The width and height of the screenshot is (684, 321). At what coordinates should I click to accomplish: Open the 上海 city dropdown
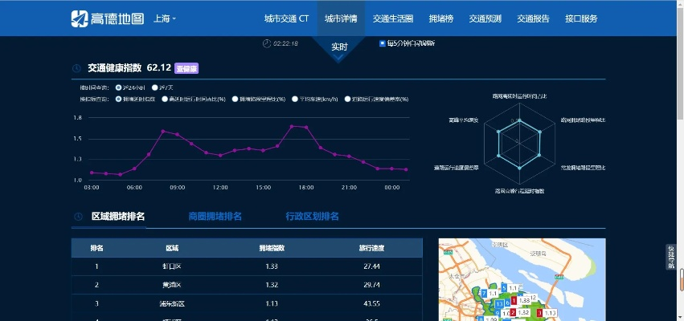164,18
